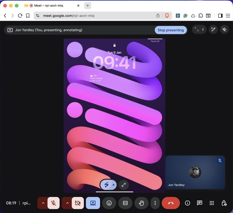Select the Jon Yardley participant tile
Viewport: 233px width, 213px height.
(x=195, y=172)
